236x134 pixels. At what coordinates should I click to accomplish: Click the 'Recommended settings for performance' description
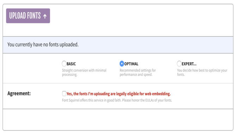coord(138,72)
